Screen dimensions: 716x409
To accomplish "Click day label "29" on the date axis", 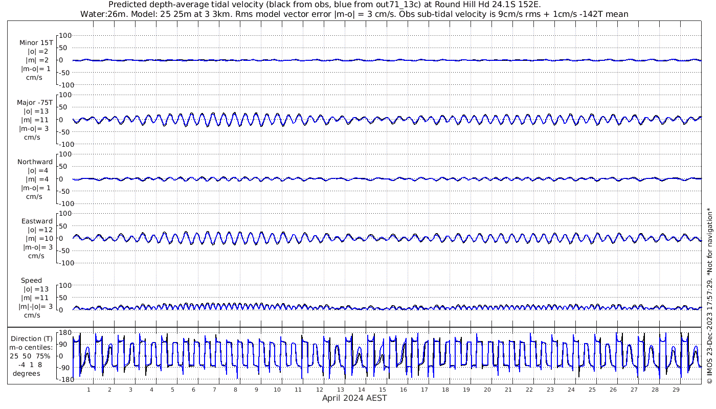I will coord(676,390).
